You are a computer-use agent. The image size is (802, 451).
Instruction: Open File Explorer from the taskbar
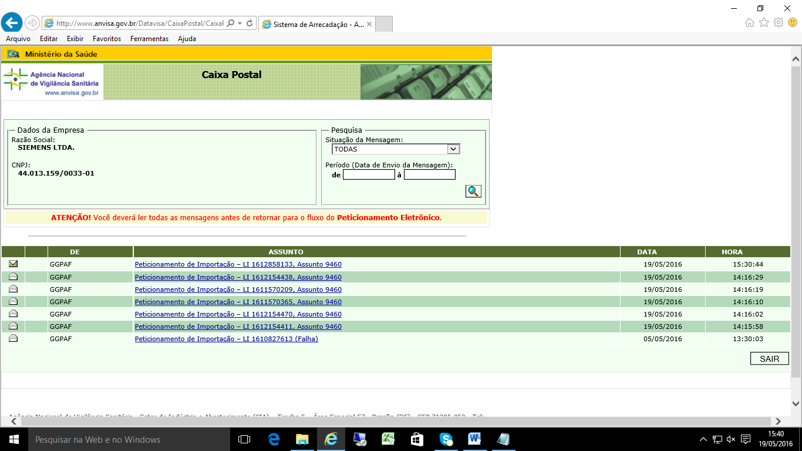302,439
